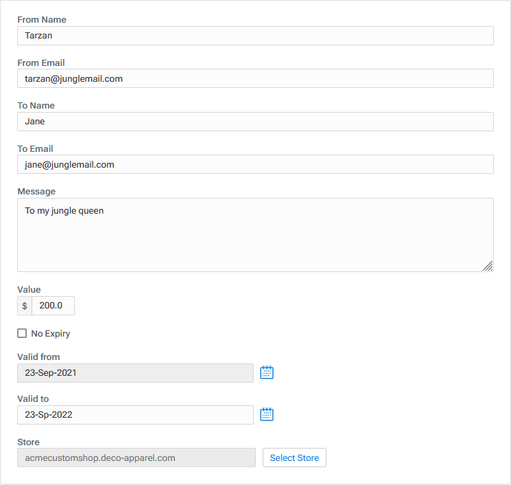Edit the From Name field containing Tarzan
511x485 pixels.
pos(255,36)
